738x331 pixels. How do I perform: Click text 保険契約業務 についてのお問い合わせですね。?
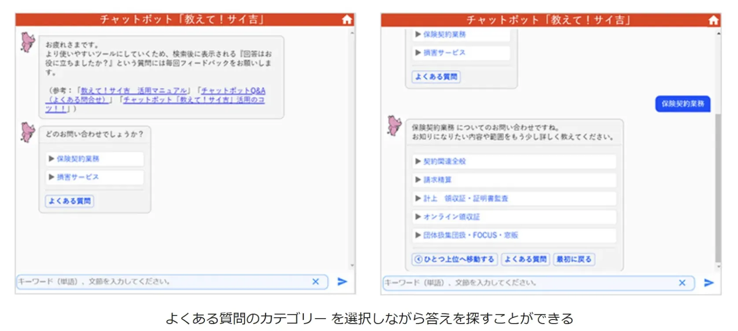[x=485, y=128]
